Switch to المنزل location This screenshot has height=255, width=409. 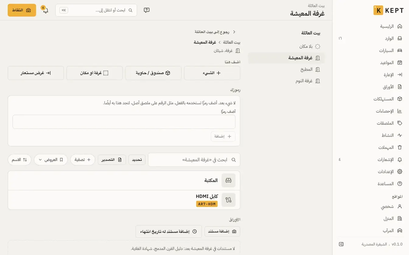pos(371,219)
